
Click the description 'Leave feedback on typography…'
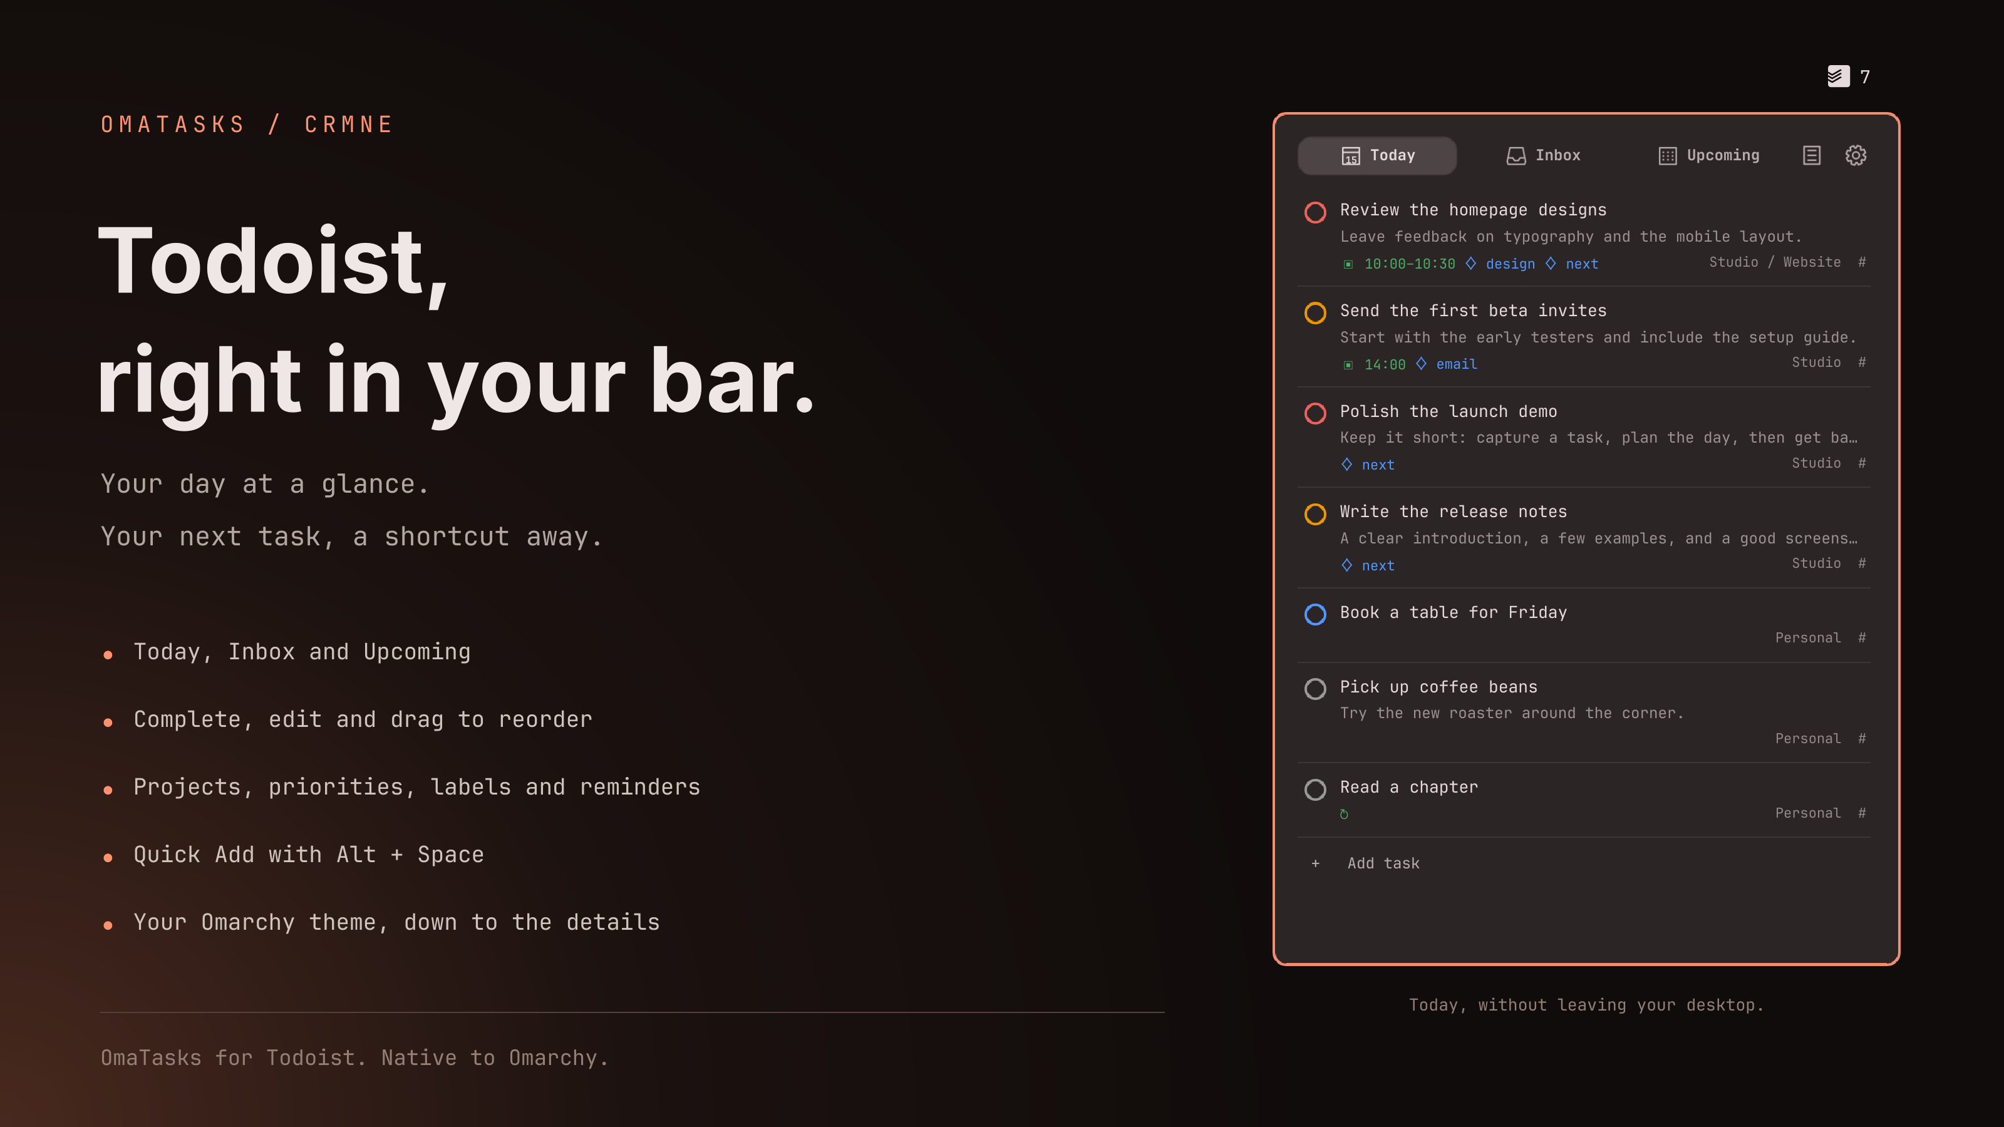(1571, 237)
